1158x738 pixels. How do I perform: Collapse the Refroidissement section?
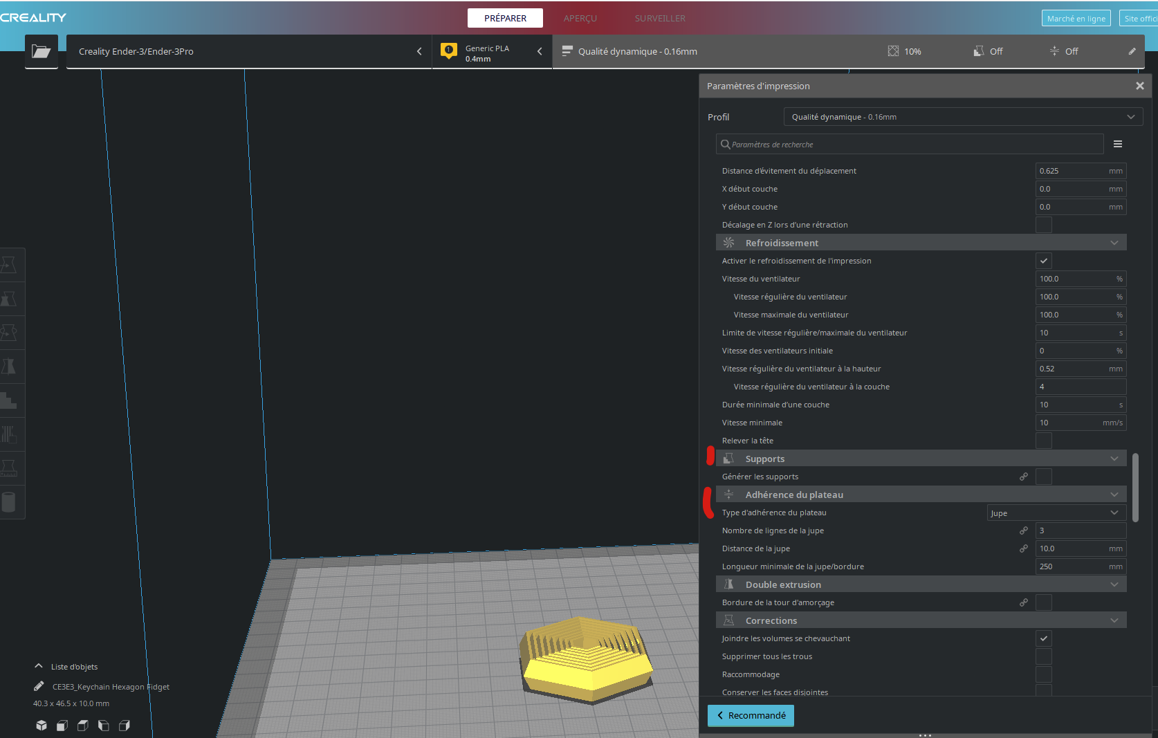click(921, 243)
